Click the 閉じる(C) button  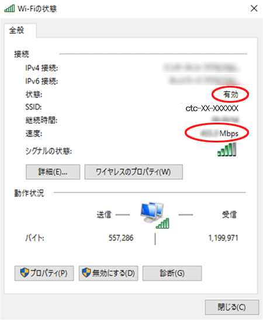tap(232, 307)
